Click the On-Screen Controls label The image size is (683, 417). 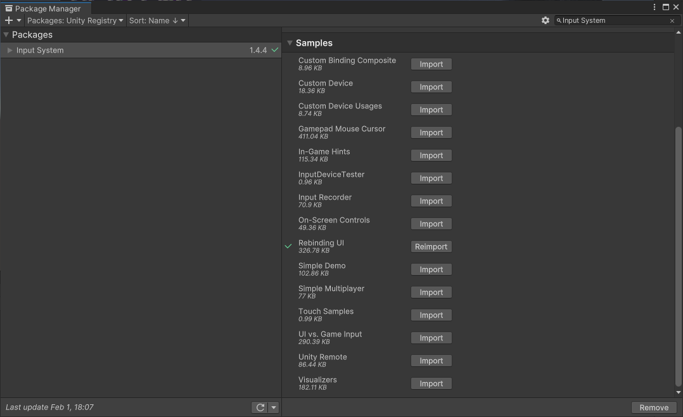click(x=334, y=220)
